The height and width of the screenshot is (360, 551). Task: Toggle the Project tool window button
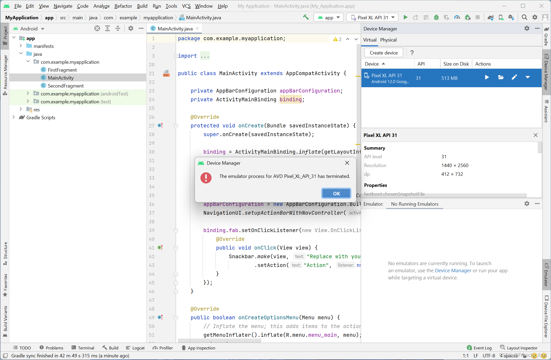[5, 36]
